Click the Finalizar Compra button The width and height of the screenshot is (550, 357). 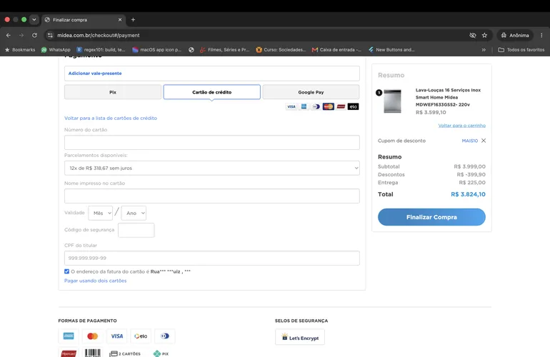[x=431, y=217]
